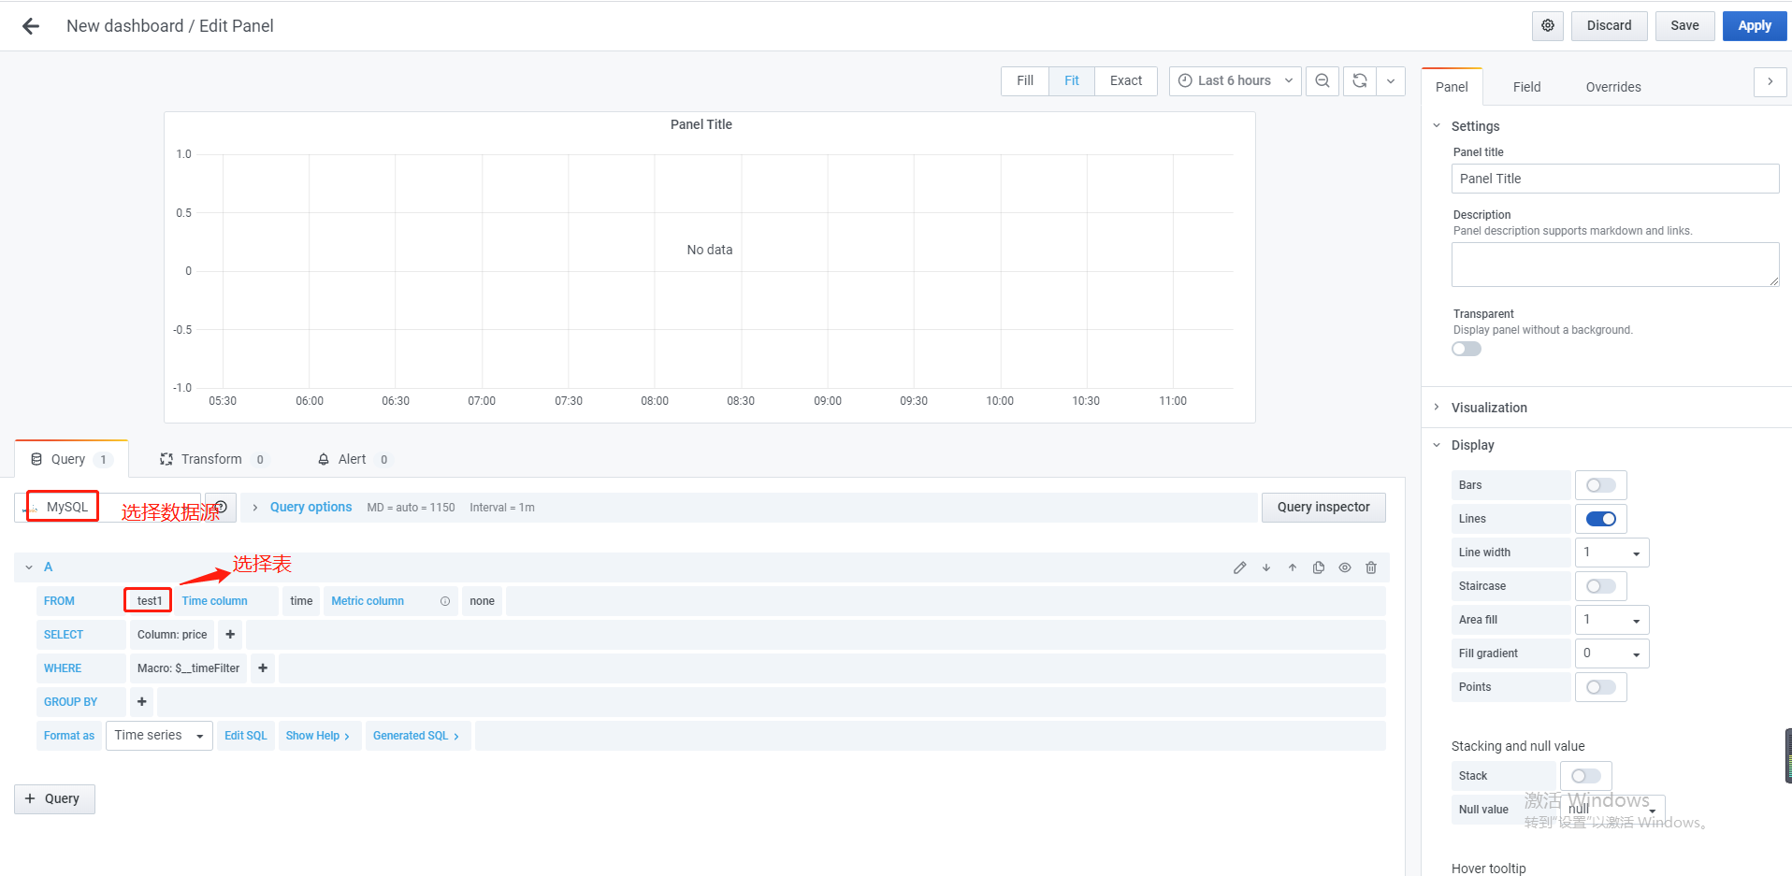The image size is (1792, 876).
Task: Edit query A name pencil icon
Action: click(1240, 567)
